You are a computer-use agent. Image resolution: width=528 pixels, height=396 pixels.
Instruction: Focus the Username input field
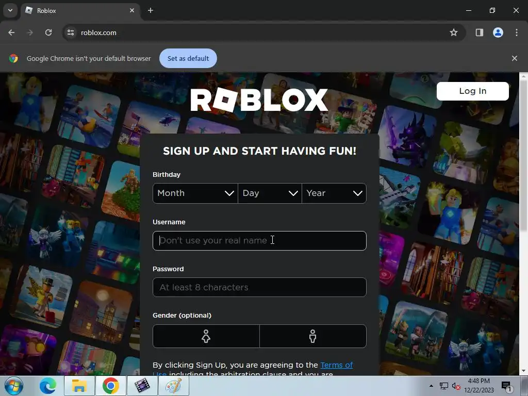(260, 241)
